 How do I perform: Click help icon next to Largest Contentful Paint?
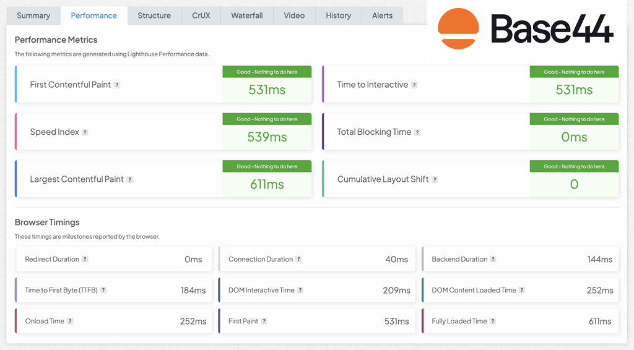pyautogui.click(x=130, y=180)
